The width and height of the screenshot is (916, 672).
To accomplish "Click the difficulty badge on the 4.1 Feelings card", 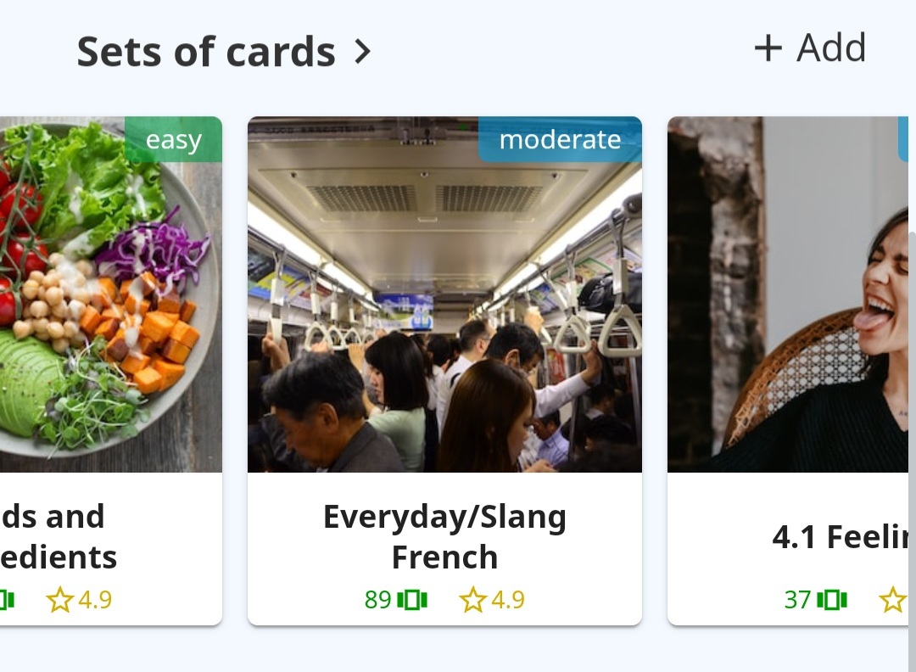I will tap(903, 140).
